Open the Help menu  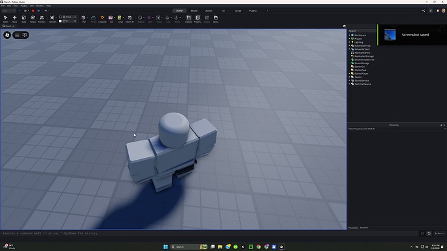coord(49,6)
